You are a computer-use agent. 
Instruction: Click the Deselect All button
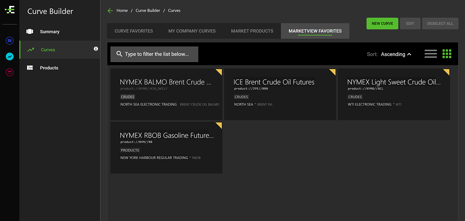click(x=440, y=24)
